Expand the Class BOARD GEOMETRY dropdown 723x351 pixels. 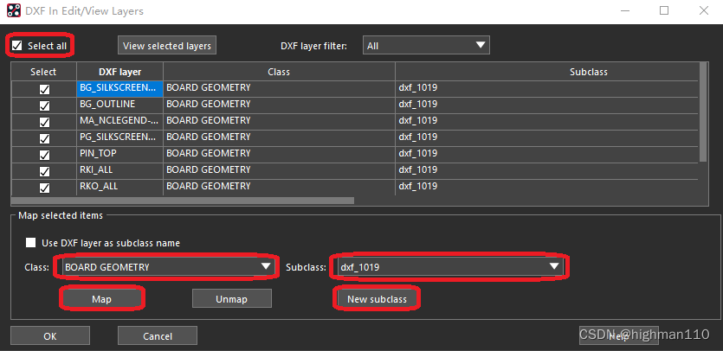(167, 267)
